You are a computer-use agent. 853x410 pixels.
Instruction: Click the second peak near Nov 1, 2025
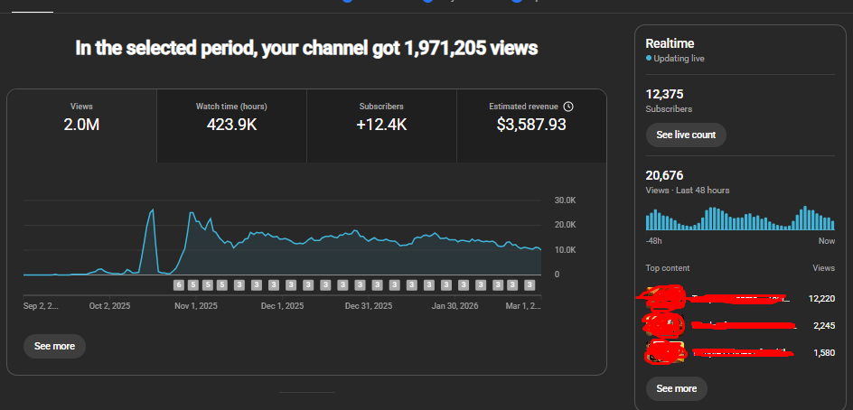(191, 214)
